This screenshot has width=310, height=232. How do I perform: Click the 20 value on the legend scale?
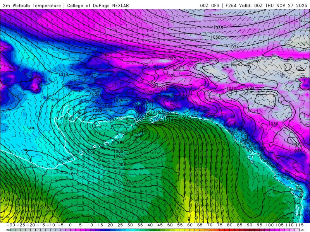point(110,225)
